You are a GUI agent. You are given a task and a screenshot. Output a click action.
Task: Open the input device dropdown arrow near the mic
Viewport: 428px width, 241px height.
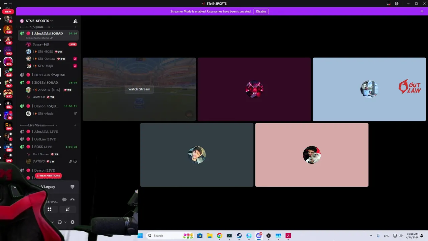pos(52,222)
